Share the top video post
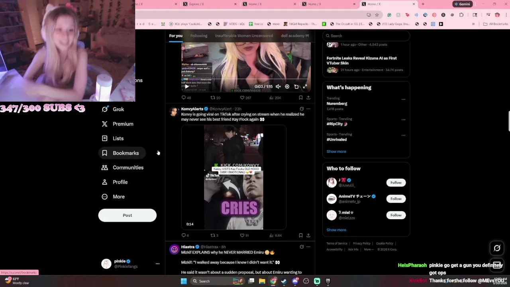The height and width of the screenshot is (287, 510). 308,98
